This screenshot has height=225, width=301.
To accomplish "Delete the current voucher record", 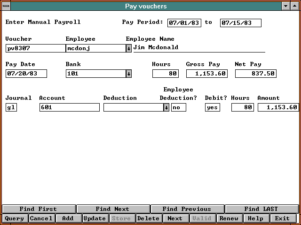I will 148,218.
